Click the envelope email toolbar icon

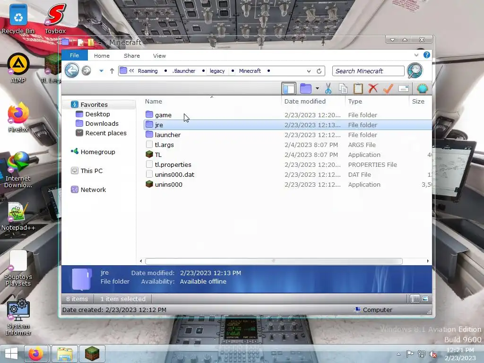[x=404, y=88]
